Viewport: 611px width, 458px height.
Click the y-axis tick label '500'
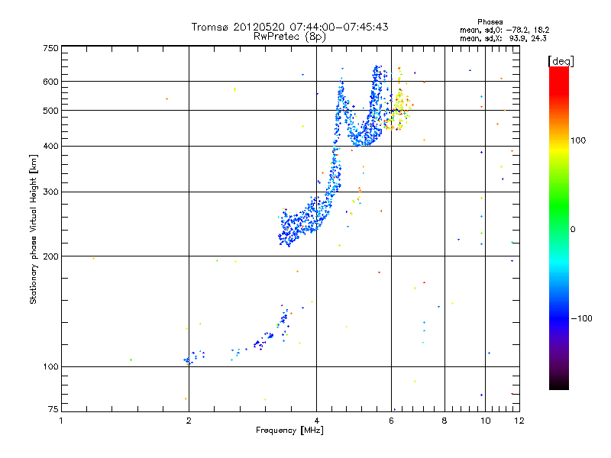pyautogui.click(x=50, y=111)
